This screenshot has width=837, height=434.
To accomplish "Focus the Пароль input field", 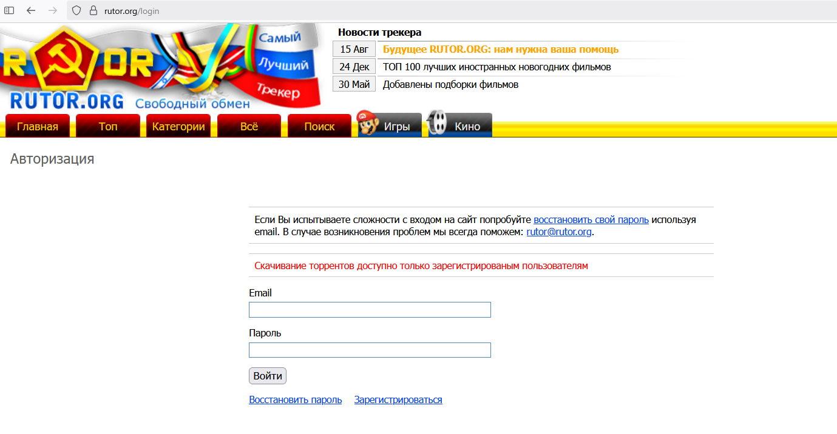I will (x=370, y=350).
